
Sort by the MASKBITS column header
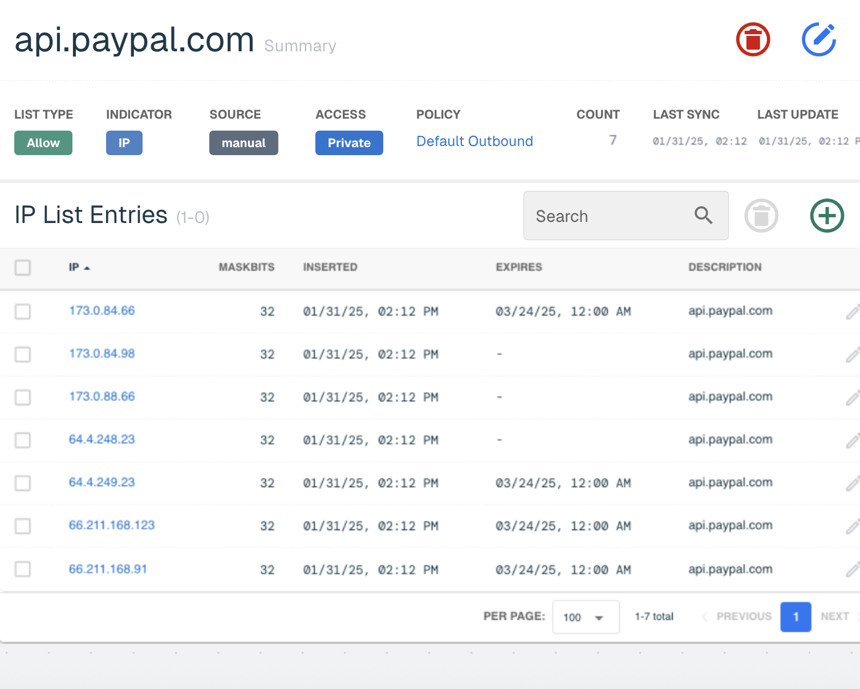(246, 267)
